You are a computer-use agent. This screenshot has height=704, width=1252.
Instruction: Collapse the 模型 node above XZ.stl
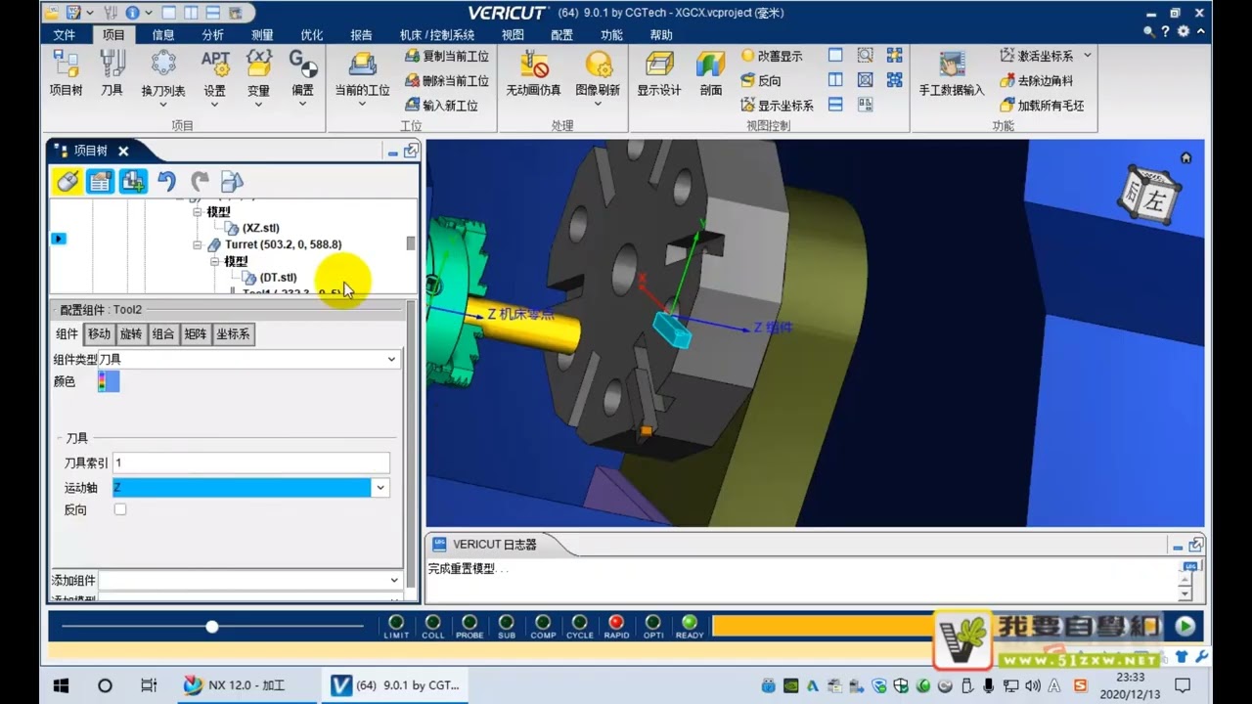click(198, 212)
